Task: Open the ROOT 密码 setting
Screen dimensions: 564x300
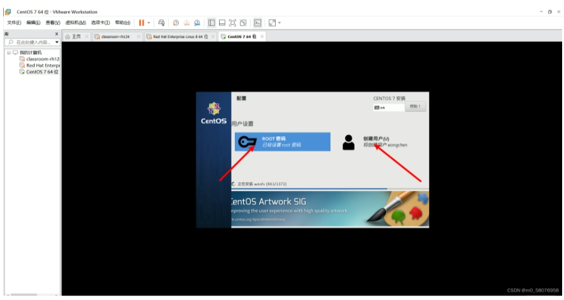Action: pos(283,142)
